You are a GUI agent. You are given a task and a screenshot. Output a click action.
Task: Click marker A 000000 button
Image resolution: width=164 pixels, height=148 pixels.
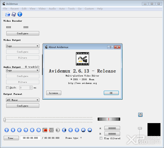pos(112,128)
